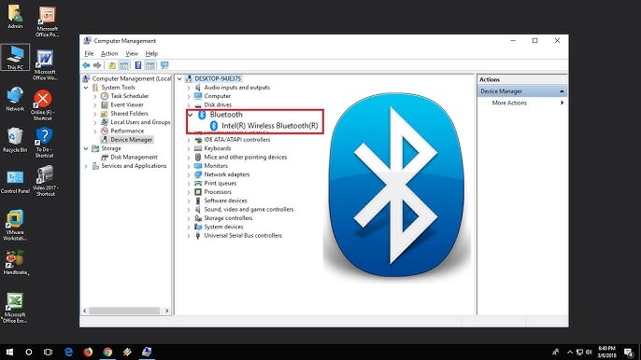Screen dimensions: 641x360
Task: Open the File menu
Action: tap(89, 53)
